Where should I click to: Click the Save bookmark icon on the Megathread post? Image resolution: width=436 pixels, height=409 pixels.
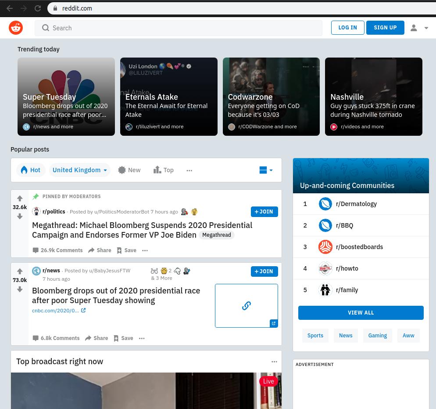tap(119, 250)
